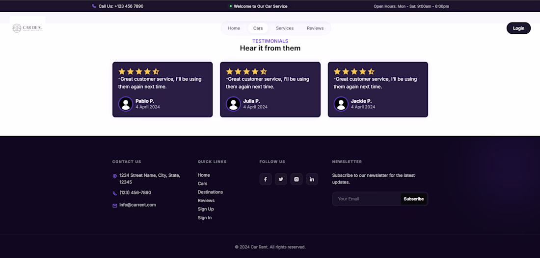Screen dimensions: 540x258
Task: Click the 1234 Street Name address text
Action: 149,179
